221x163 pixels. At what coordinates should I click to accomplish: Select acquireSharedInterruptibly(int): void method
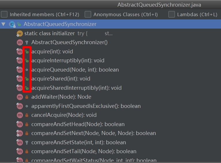click(76, 88)
